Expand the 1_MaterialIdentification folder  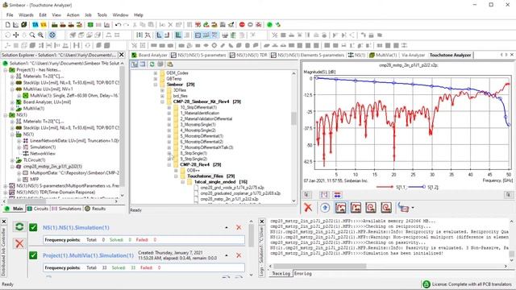click(169, 113)
